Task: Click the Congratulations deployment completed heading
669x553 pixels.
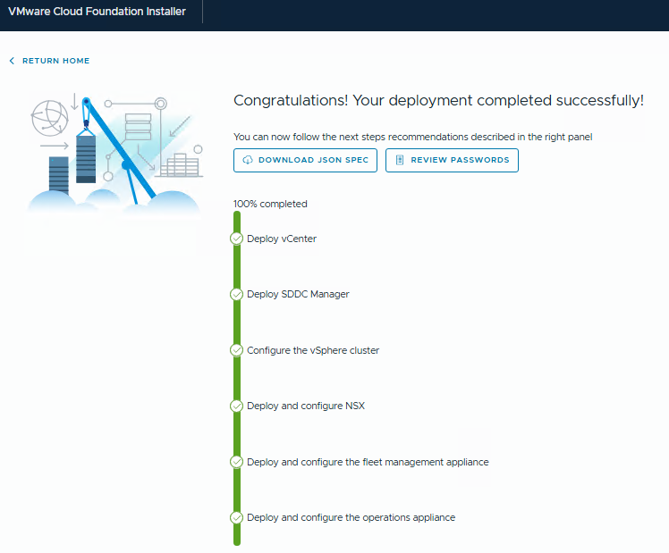Action: [x=438, y=100]
